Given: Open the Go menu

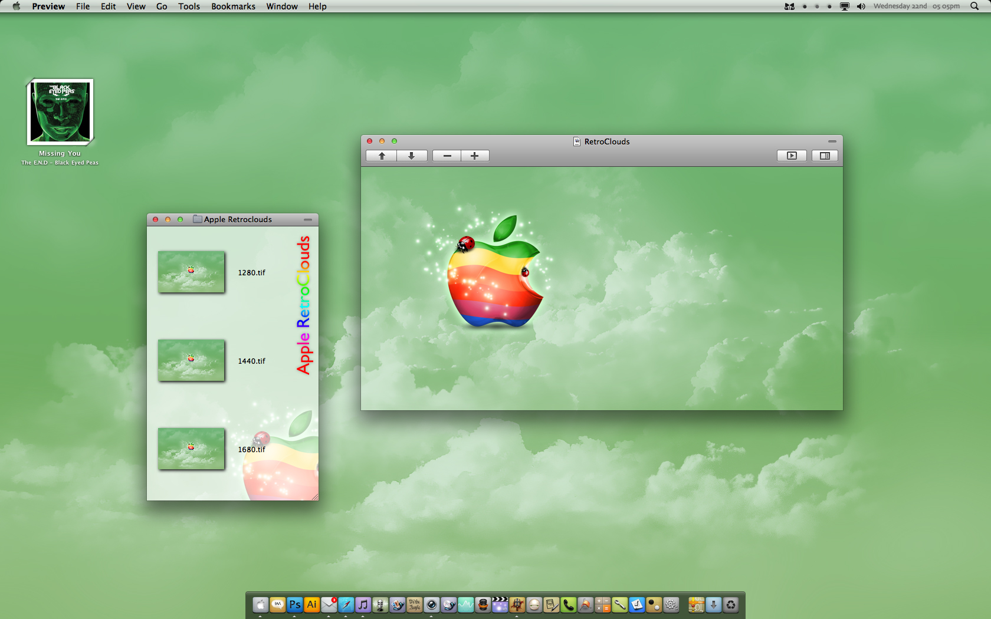Looking at the screenshot, I should (x=162, y=6).
